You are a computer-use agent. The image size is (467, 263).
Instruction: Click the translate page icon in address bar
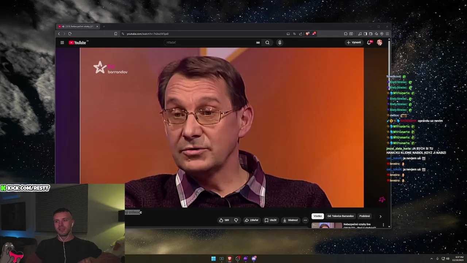(294, 34)
